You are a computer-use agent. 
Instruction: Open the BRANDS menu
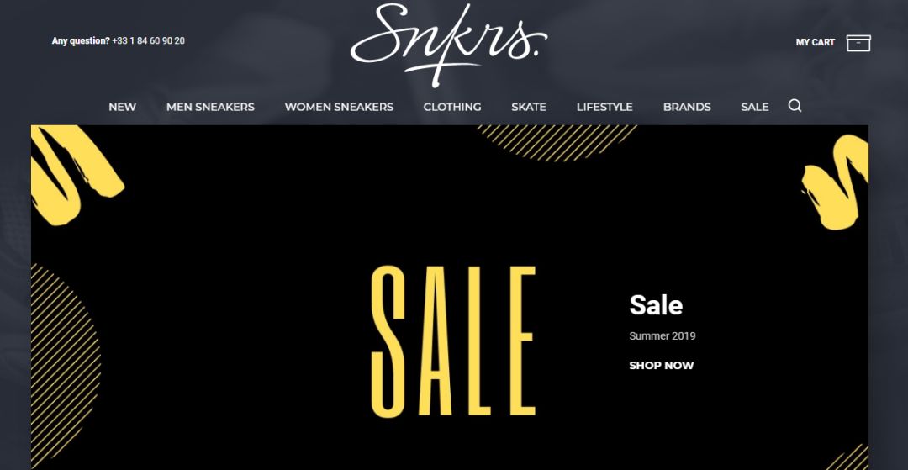click(687, 107)
